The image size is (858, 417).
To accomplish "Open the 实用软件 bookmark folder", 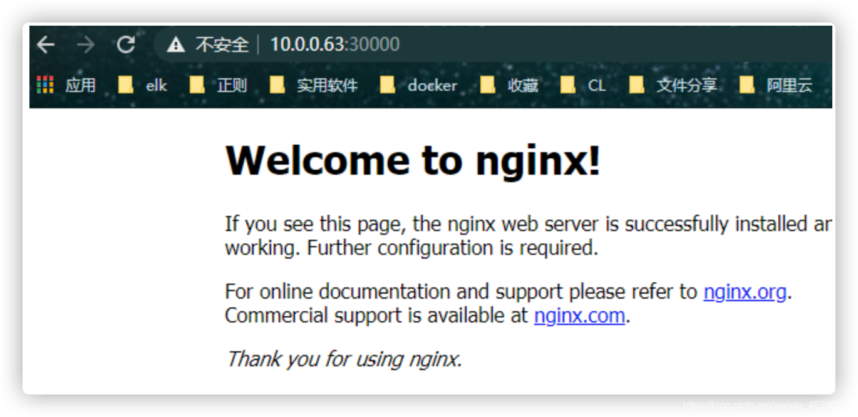I will [314, 85].
